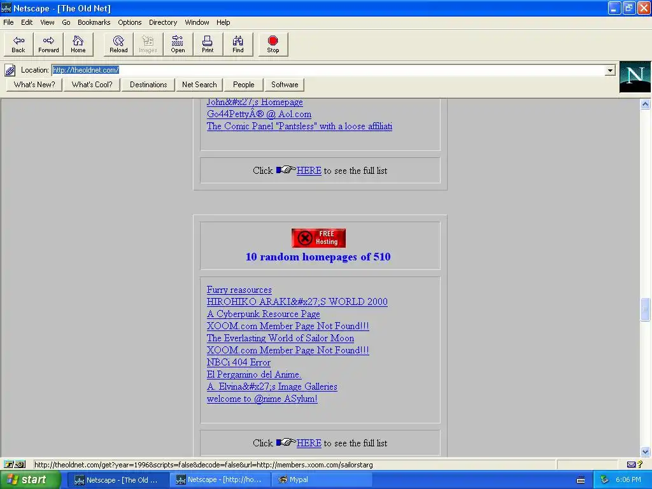
Task: Click HERE link above random homepages section
Action: coord(309,171)
